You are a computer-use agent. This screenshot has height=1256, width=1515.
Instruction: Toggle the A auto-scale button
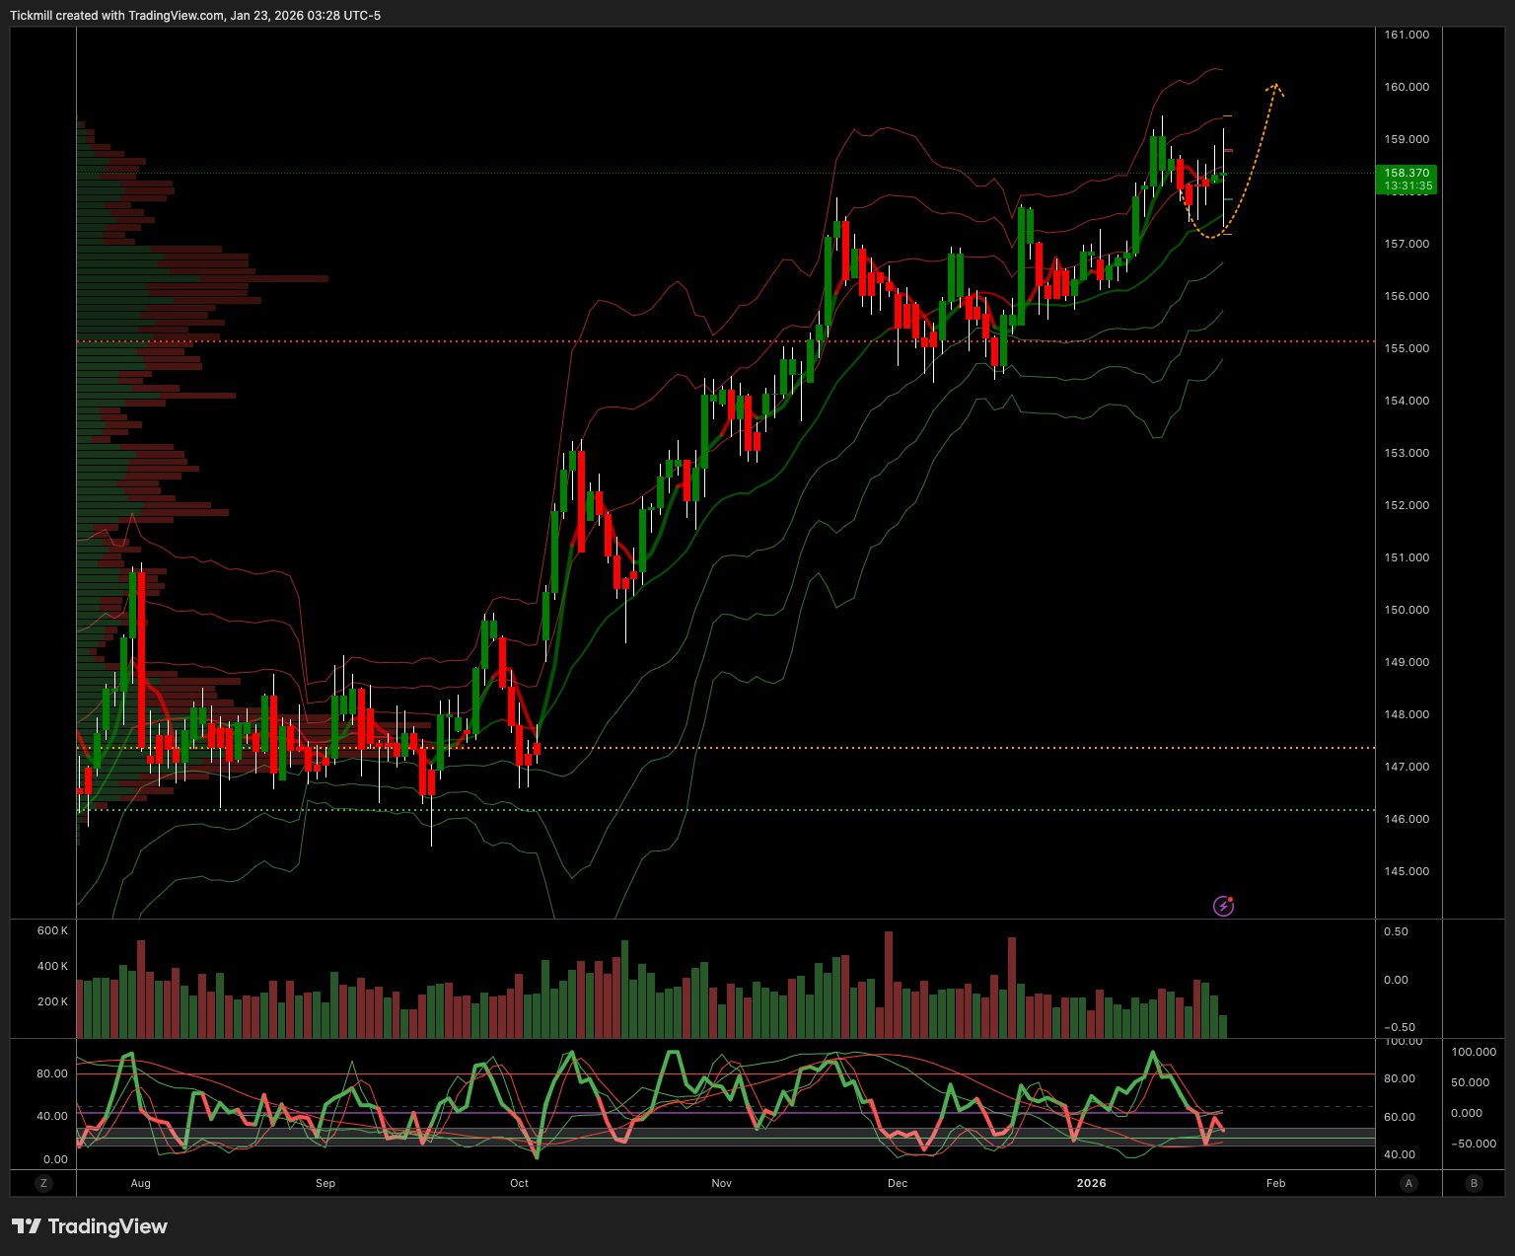click(1408, 1183)
